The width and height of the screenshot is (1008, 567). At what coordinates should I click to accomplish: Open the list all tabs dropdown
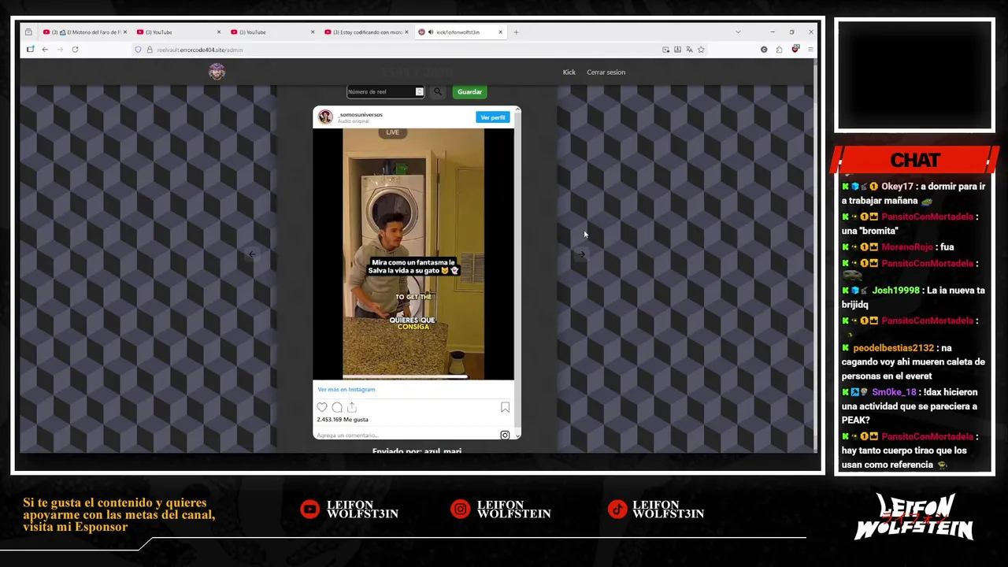pos(738,32)
